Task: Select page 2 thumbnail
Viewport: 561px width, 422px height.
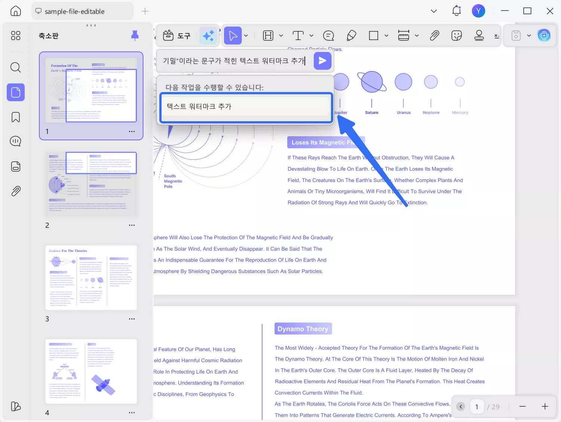Action: pyautogui.click(x=91, y=184)
